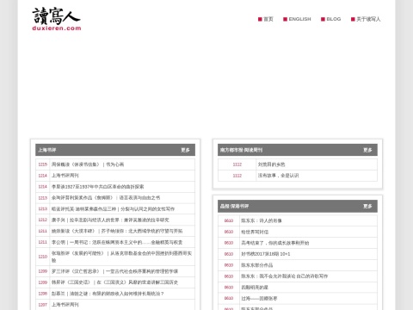Open the duxieren.com logo homepage link

click(57, 19)
